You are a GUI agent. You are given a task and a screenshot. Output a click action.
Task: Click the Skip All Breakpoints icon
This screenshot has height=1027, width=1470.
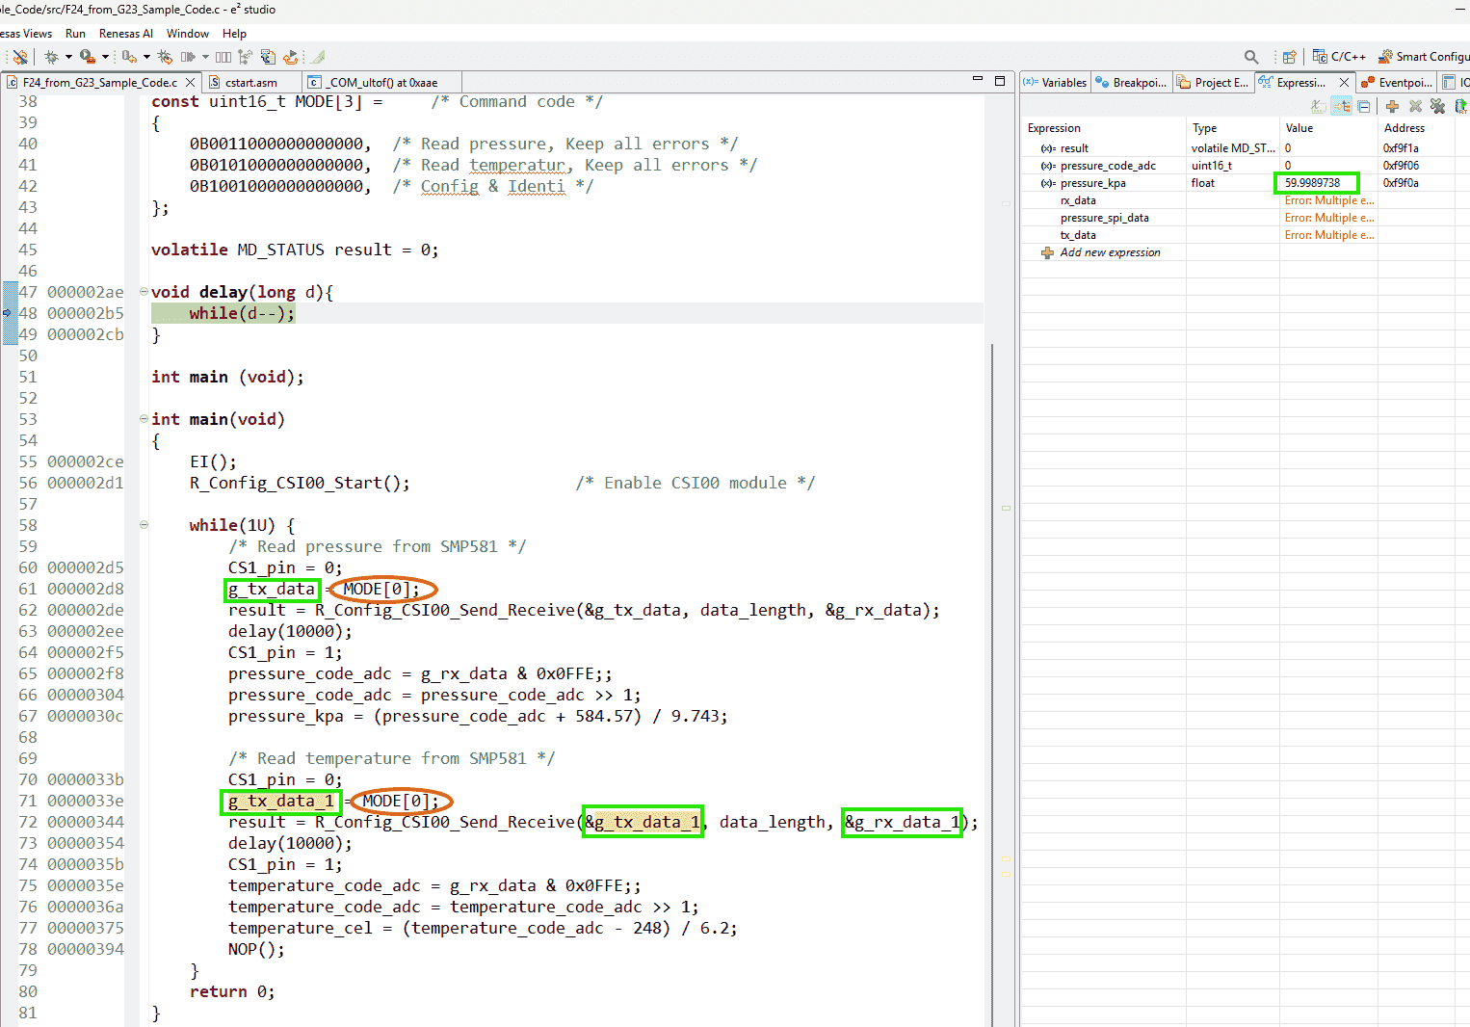click(19, 57)
